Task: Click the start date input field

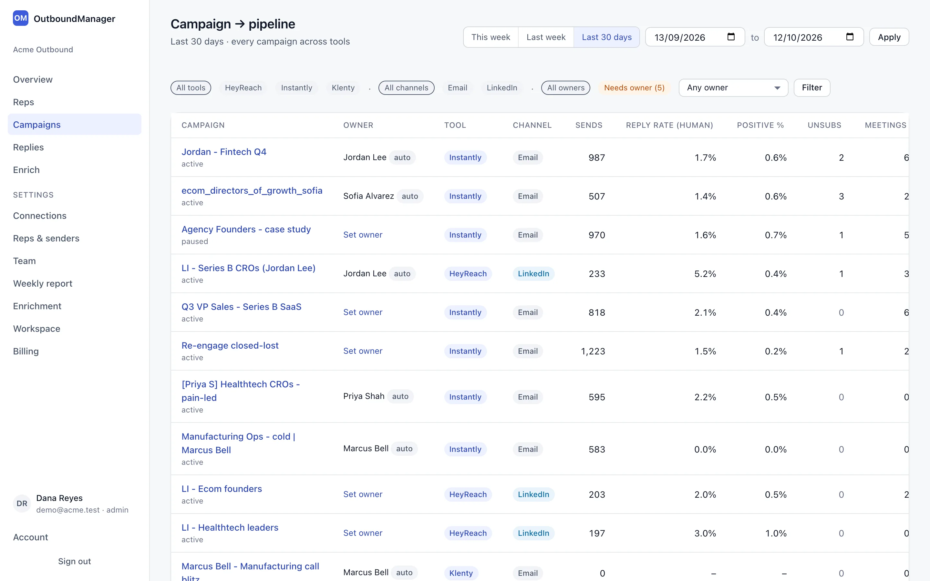Action: (x=695, y=37)
